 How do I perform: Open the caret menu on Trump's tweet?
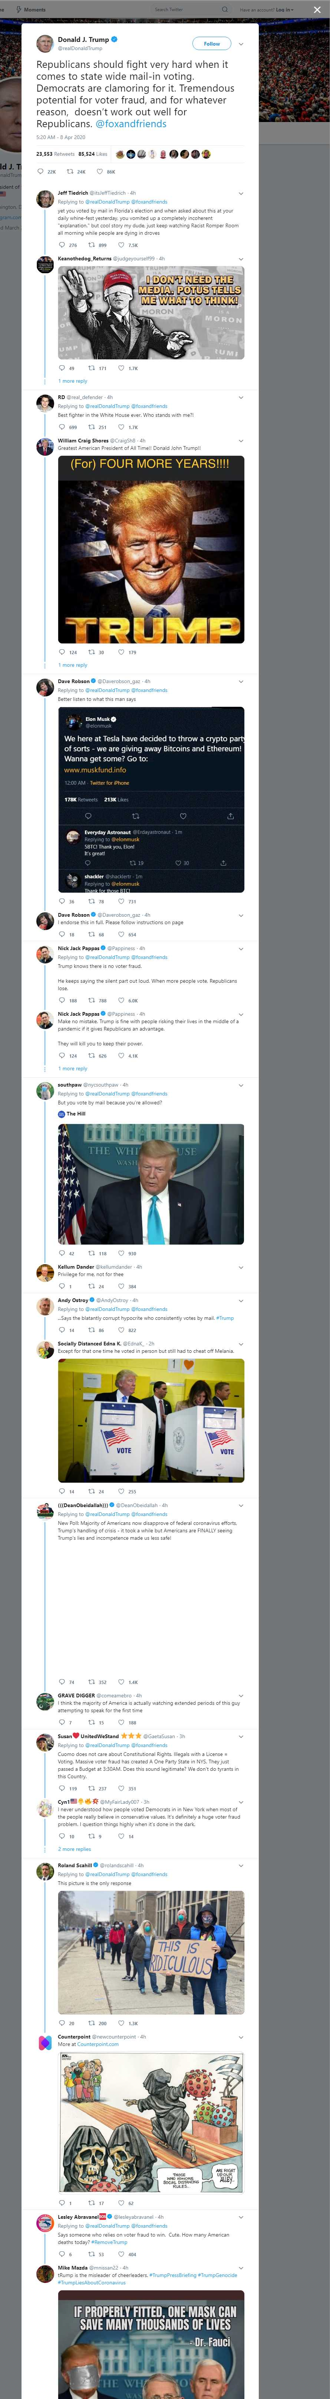click(241, 44)
